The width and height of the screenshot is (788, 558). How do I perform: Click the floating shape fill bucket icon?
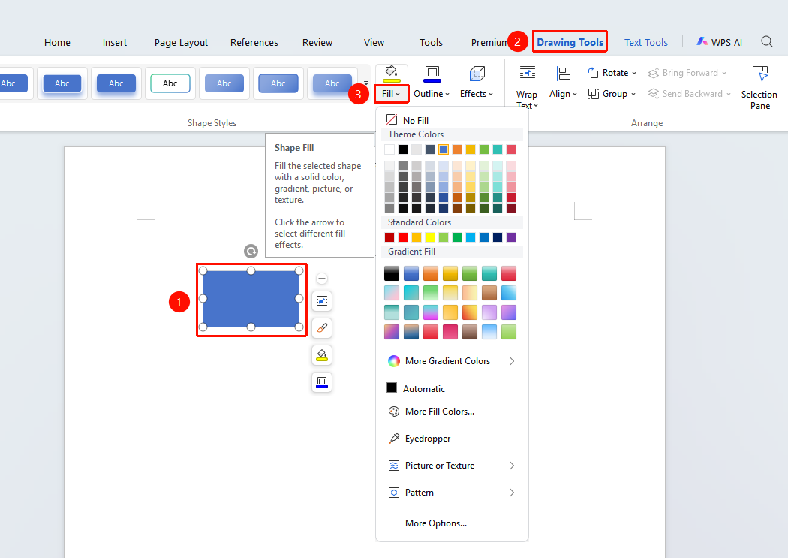(x=322, y=355)
